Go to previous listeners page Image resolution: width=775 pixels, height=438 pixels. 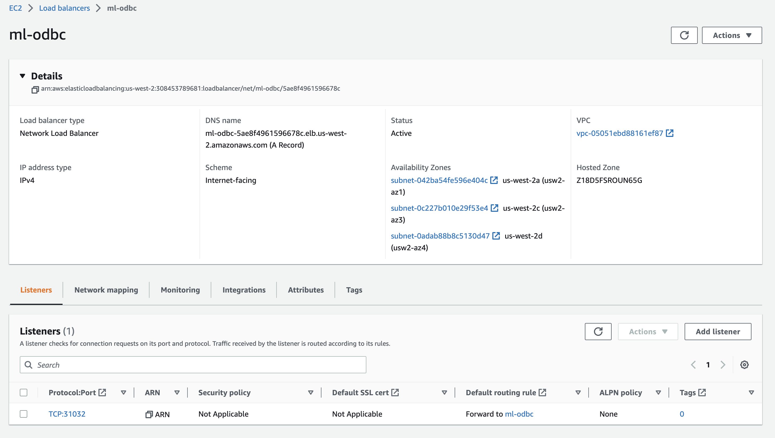(693, 365)
